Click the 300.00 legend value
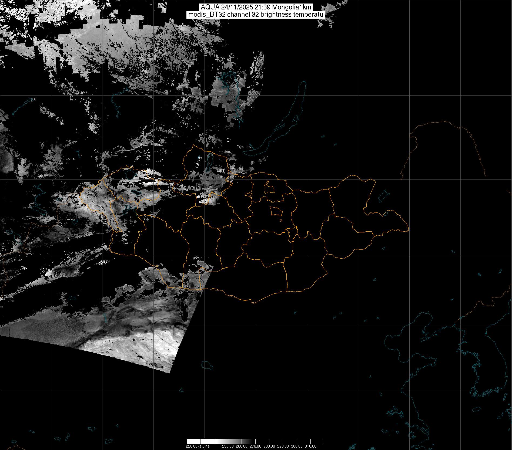The image size is (512, 450). [x=297, y=446]
